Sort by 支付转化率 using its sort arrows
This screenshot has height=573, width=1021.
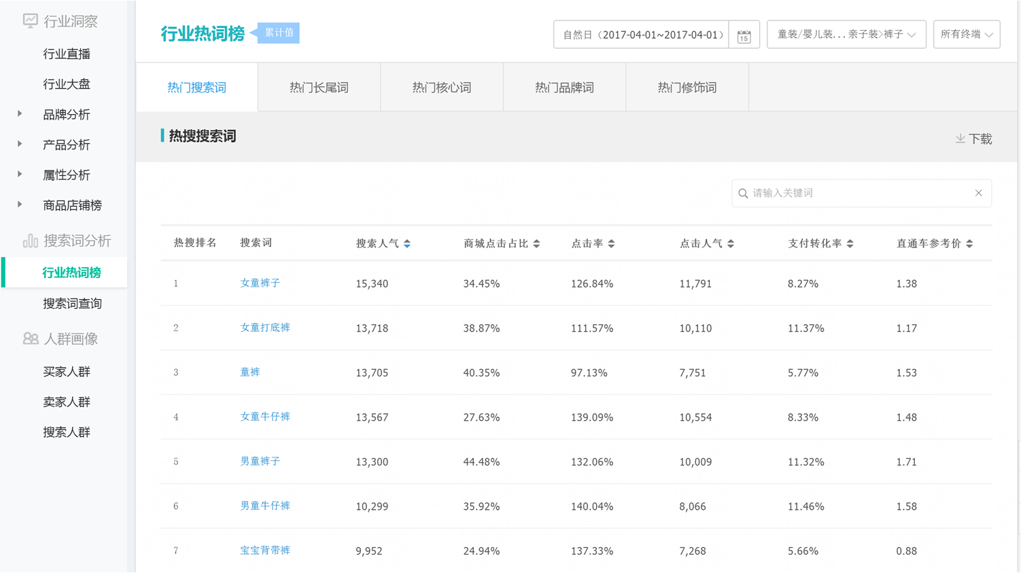(850, 243)
